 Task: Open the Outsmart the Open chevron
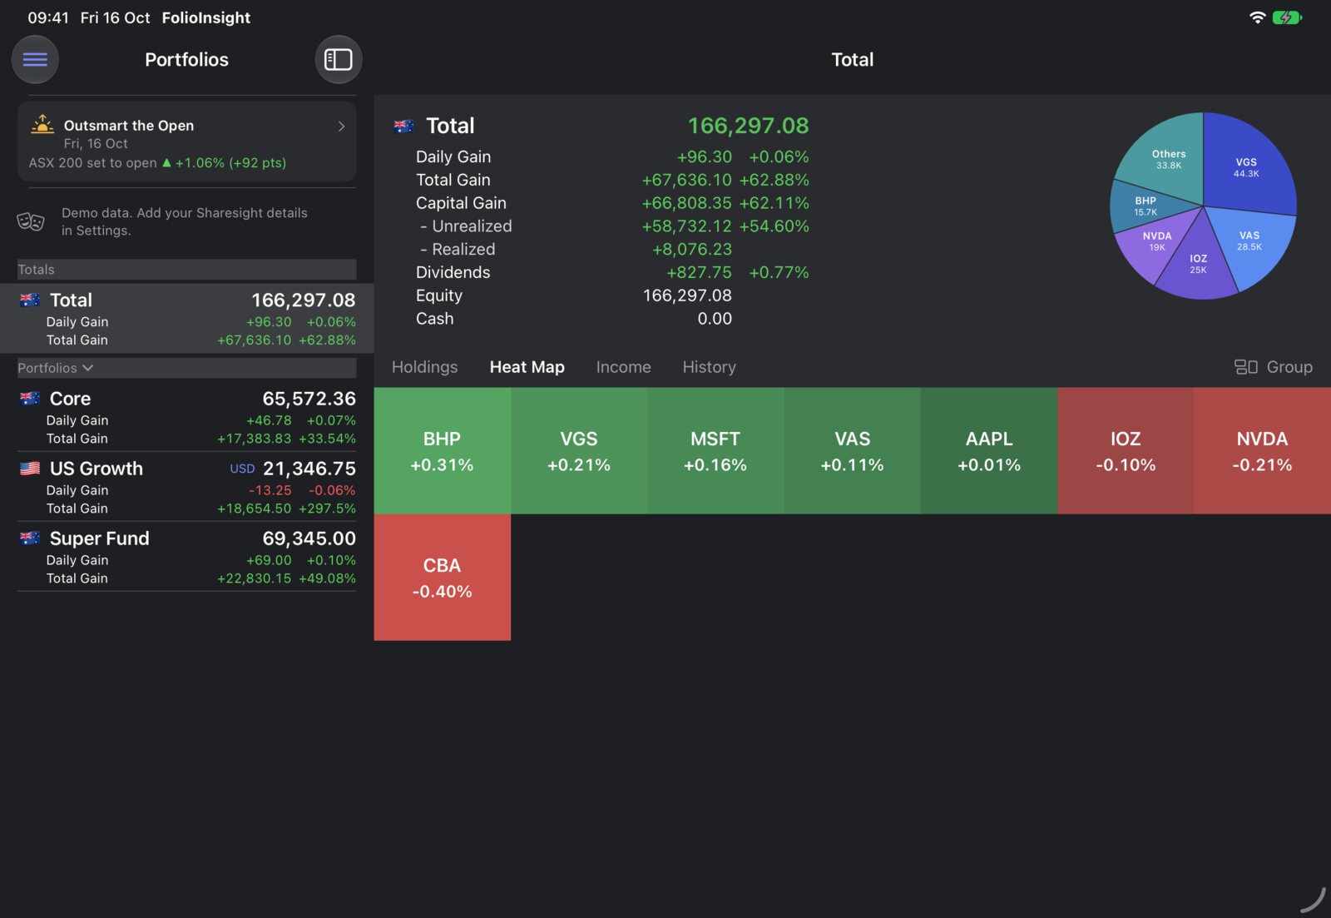click(341, 126)
